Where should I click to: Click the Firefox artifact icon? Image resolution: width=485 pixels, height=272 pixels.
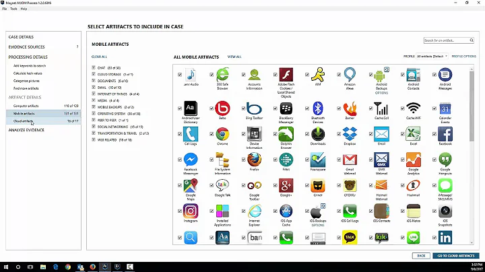[254, 160]
